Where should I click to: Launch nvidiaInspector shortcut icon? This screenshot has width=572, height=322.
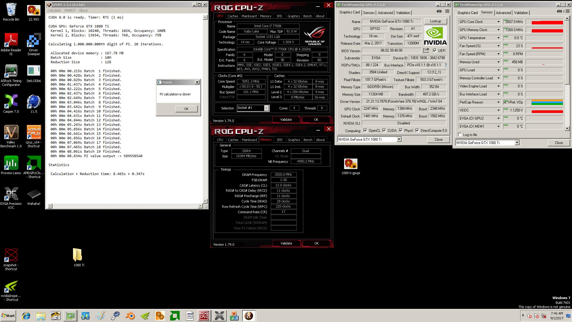coord(11,291)
